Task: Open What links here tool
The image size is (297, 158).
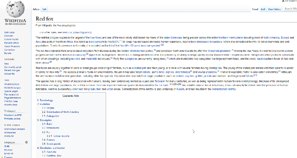Action: pyautogui.click(x=12, y=84)
